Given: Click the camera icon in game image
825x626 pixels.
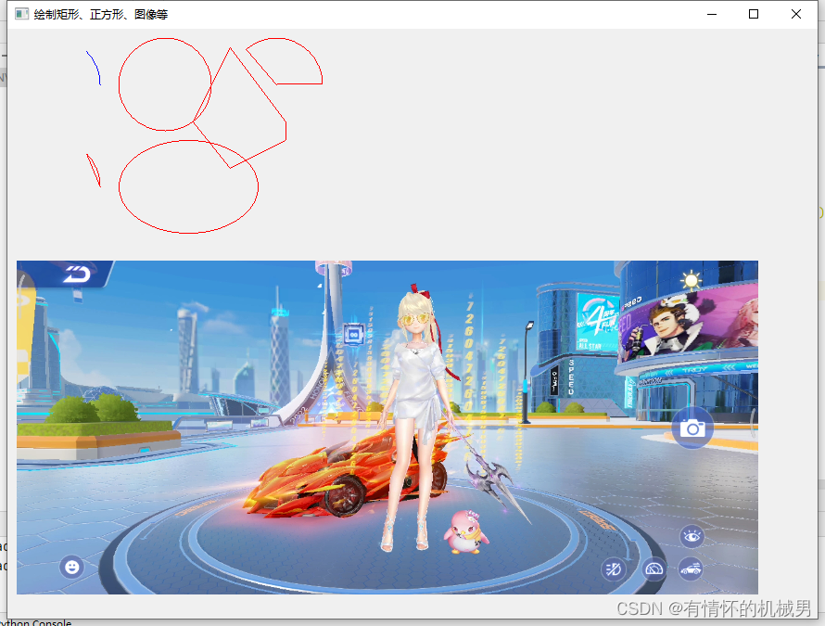Looking at the screenshot, I should tap(692, 428).
